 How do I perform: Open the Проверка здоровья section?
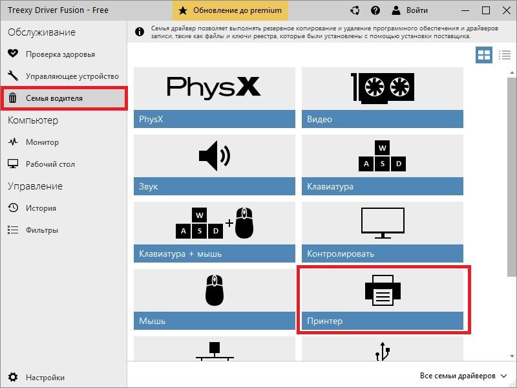[x=60, y=54]
